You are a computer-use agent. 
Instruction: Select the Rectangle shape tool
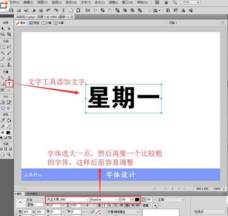(x=3, y=84)
